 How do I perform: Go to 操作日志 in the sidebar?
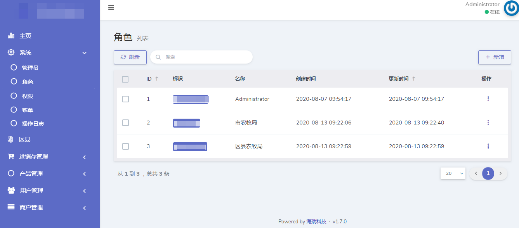tap(33, 124)
